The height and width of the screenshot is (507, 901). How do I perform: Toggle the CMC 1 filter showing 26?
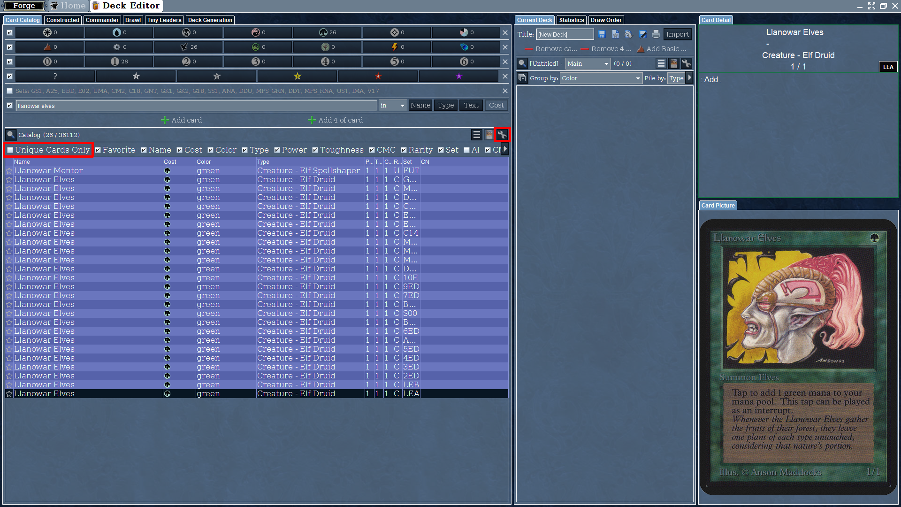[119, 61]
